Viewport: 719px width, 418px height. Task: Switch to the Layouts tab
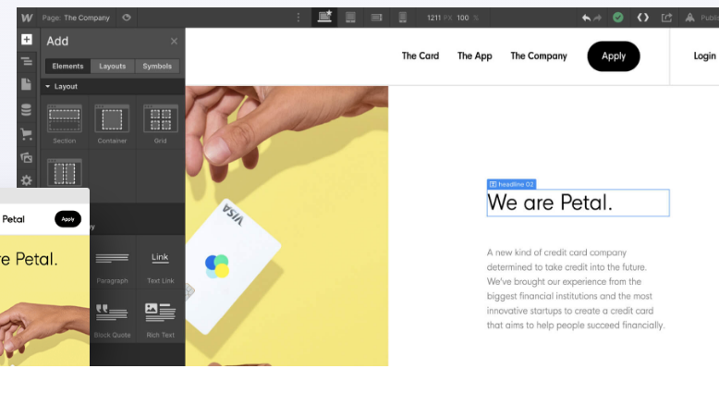(x=113, y=66)
